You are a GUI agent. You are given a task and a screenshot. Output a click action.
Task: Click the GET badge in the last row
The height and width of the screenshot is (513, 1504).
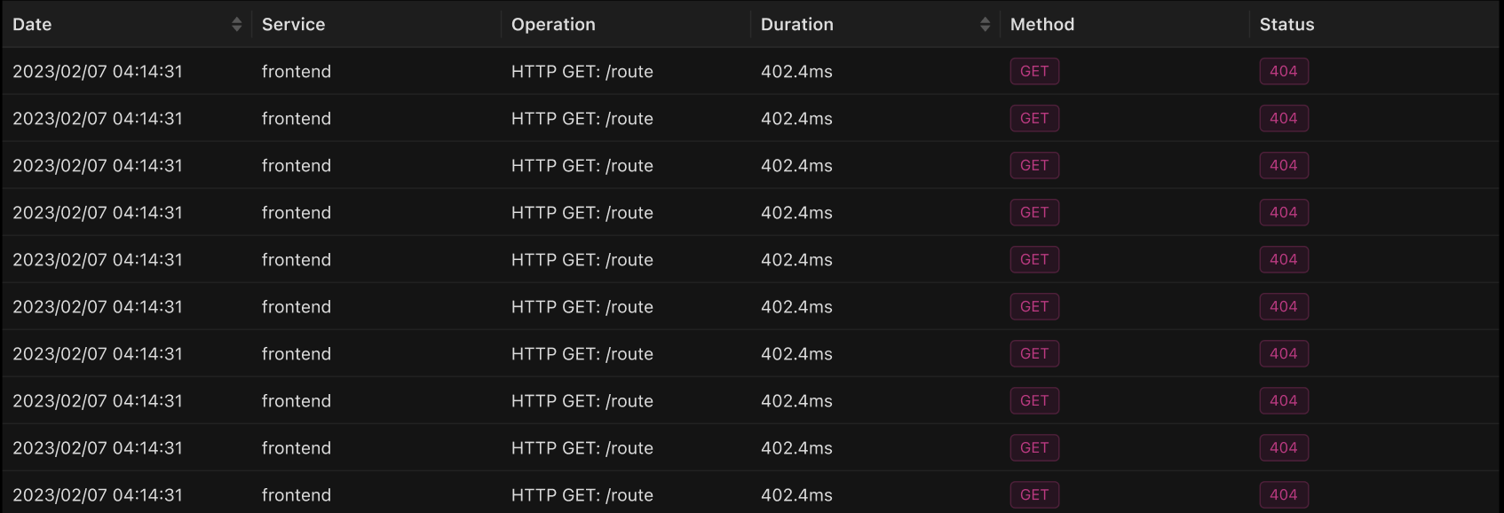point(1034,494)
